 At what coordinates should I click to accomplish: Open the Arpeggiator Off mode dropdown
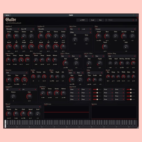click(x=13, y=89)
